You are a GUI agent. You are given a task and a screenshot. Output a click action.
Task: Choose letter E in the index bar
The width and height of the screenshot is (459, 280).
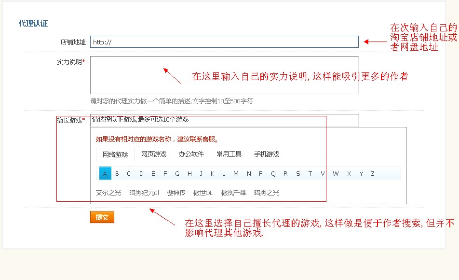[x=153, y=174]
